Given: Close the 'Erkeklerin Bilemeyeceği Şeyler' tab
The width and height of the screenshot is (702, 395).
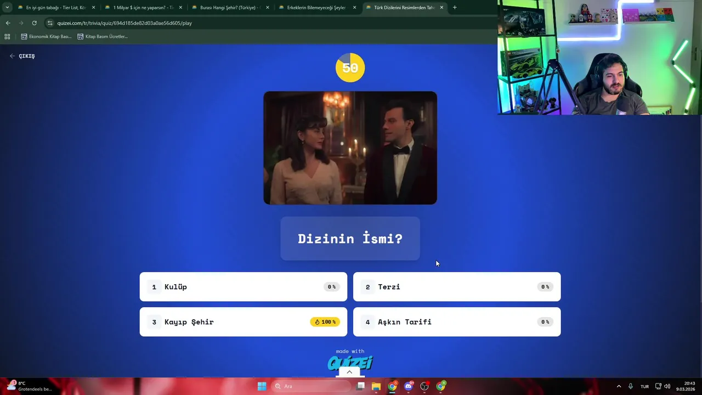Looking at the screenshot, I should coord(354,8).
